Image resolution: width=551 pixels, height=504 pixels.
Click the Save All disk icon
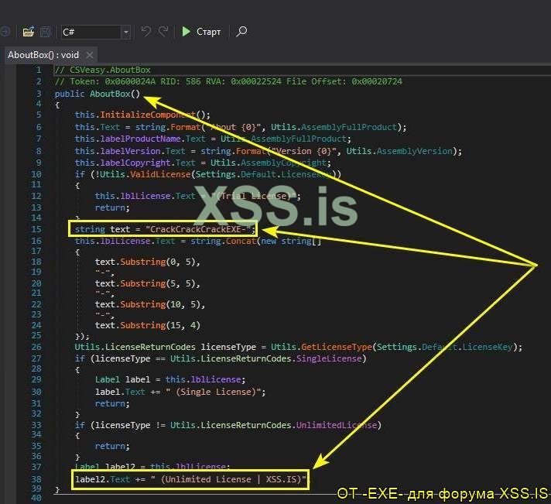tap(46, 32)
